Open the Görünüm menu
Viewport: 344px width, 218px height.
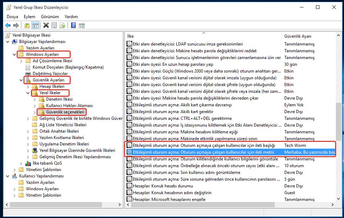click(x=50, y=17)
